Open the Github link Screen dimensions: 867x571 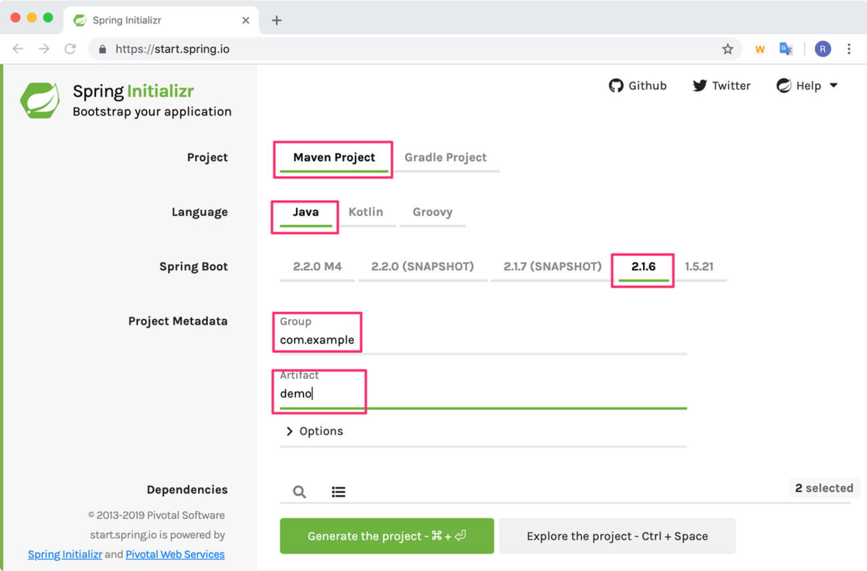638,85
